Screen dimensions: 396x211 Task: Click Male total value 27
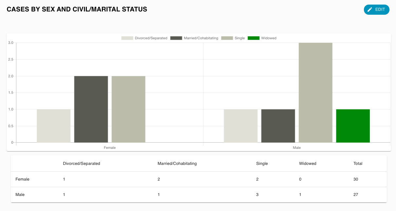click(x=356, y=195)
